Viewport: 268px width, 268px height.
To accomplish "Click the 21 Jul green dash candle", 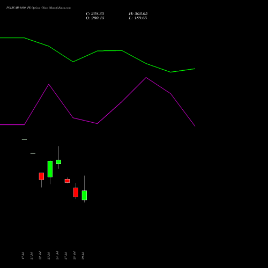I will 33,153.
